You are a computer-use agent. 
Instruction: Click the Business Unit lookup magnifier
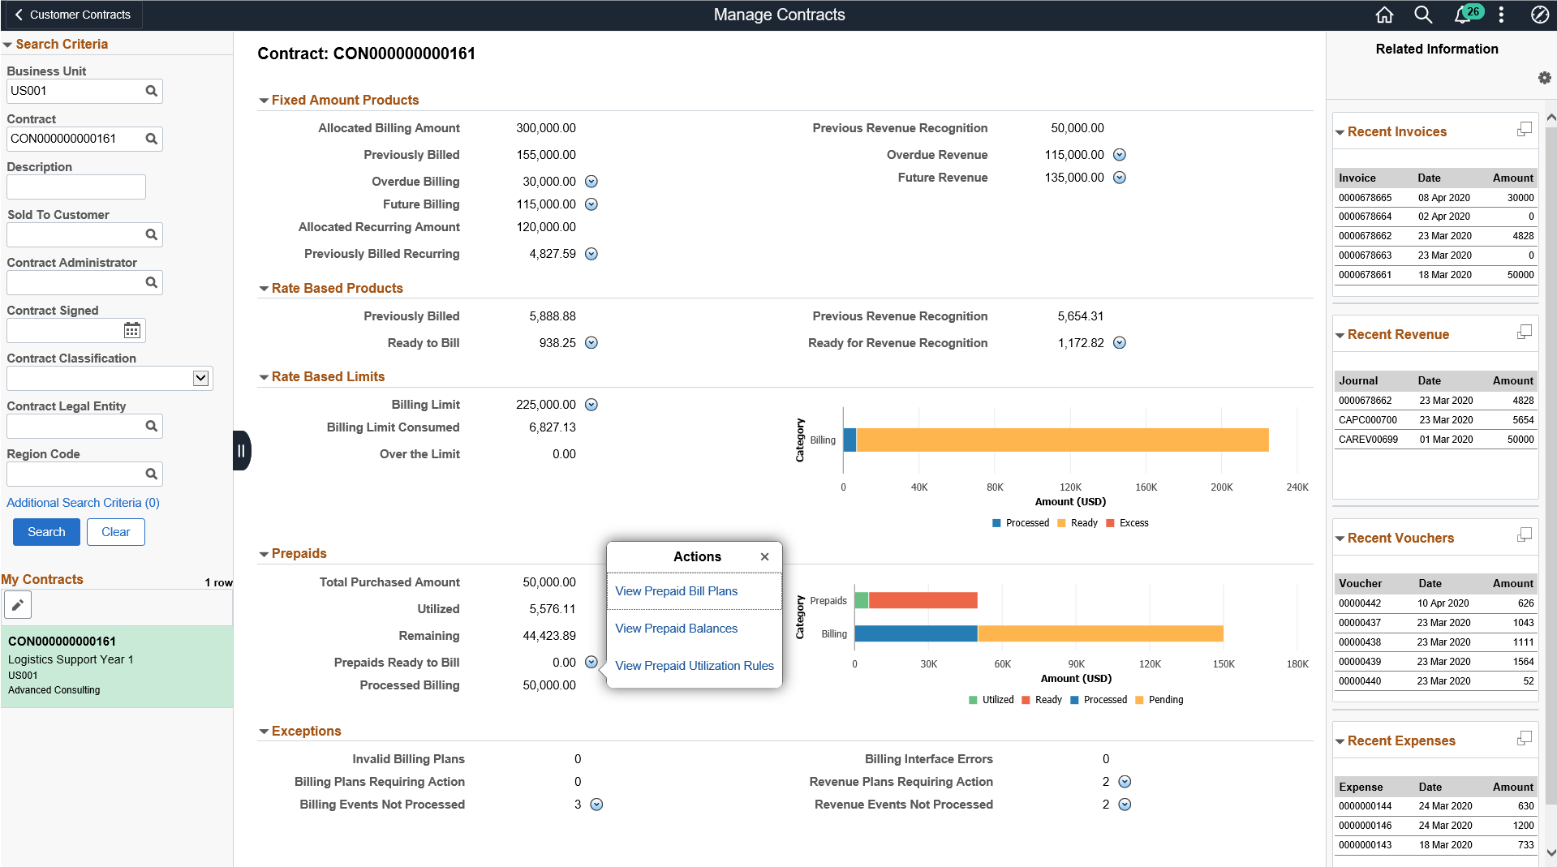click(151, 91)
